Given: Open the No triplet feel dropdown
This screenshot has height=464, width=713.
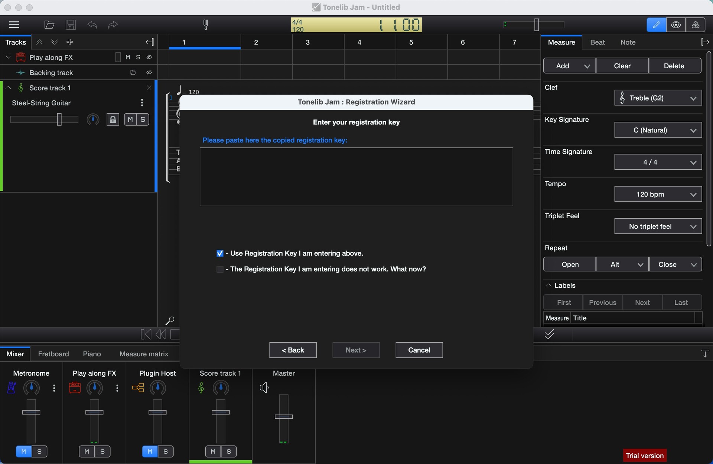Looking at the screenshot, I should coord(658,226).
